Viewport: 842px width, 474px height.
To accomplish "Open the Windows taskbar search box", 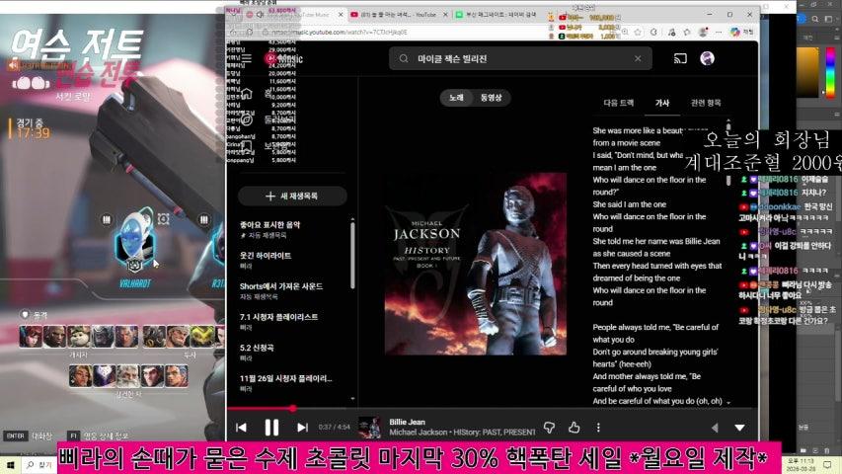I will pos(39,464).
